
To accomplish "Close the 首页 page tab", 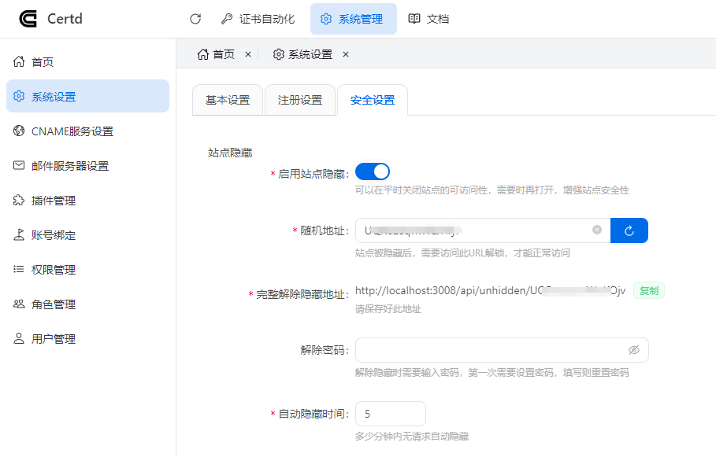I will click(x=247, y=54).
